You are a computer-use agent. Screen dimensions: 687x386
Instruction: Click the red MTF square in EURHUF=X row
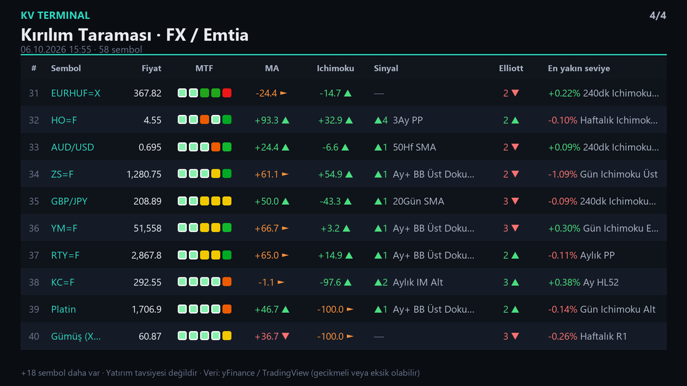227,93
